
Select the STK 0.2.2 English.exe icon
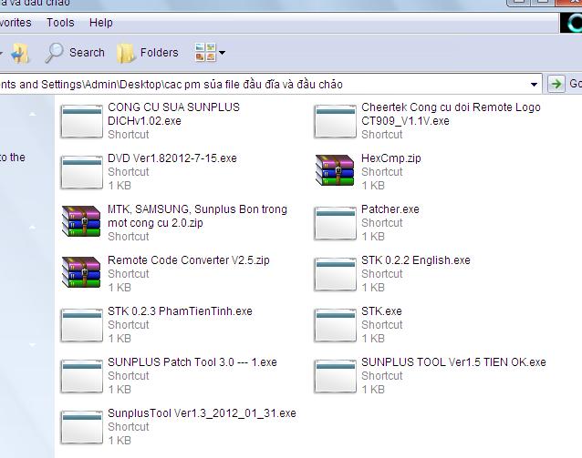tap(335, 274)
